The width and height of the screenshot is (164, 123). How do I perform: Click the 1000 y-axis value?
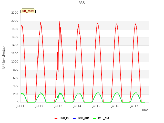click(x=15, y=61)
